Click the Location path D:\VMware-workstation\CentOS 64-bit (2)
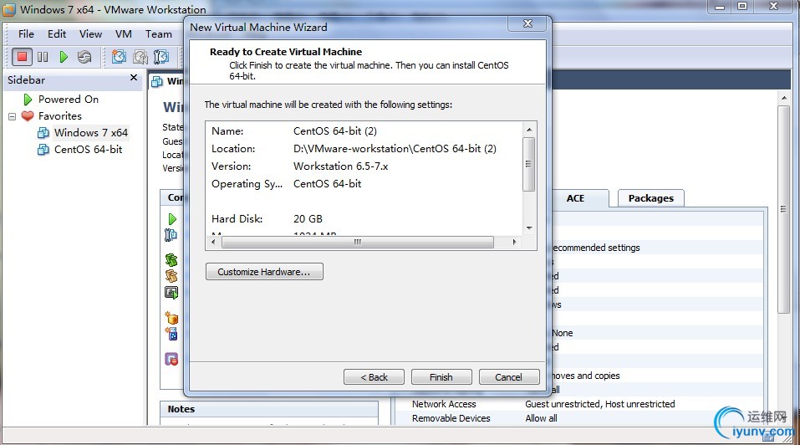Viewport: 800px width, 445px height. point(395,149)
